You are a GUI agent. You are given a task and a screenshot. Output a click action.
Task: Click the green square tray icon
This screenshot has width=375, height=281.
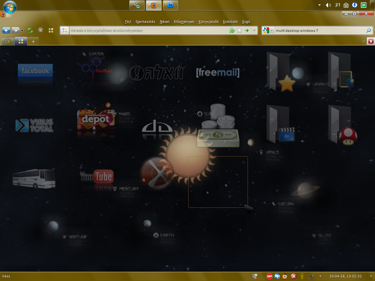click(364, 5)
